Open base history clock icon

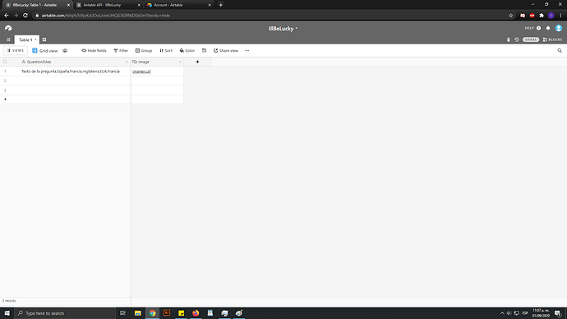[517, 39]
